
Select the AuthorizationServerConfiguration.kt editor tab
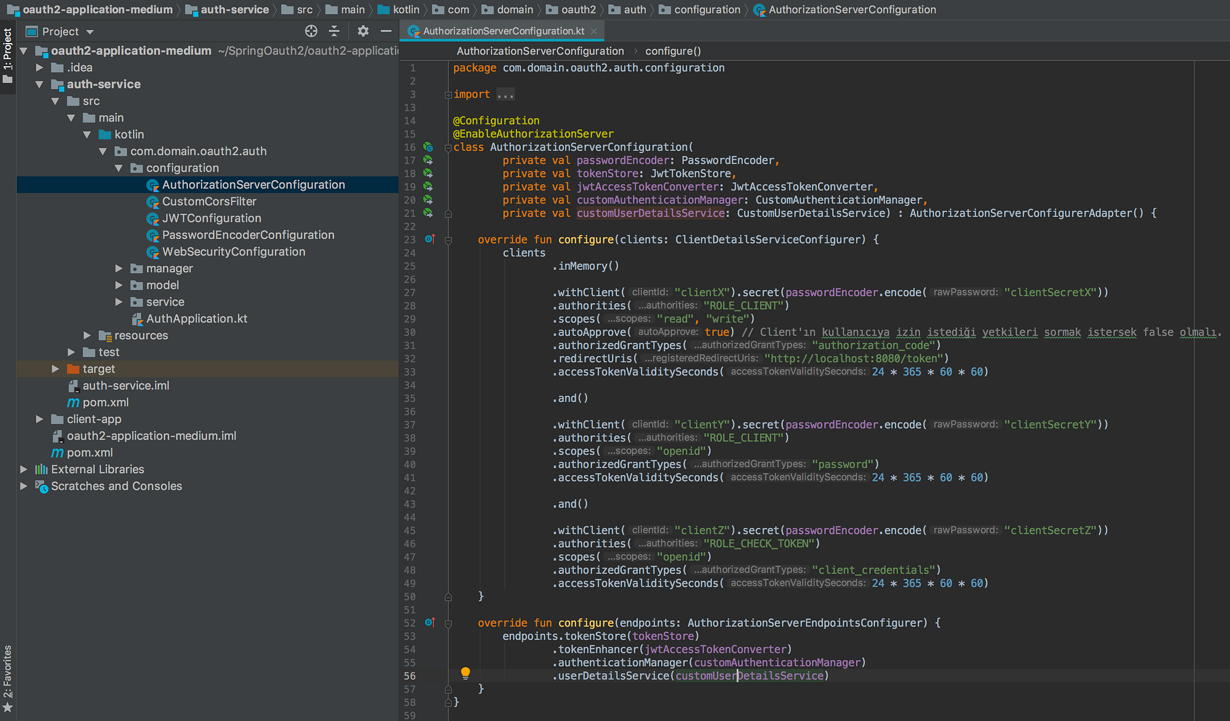click(x=501, y=31)
